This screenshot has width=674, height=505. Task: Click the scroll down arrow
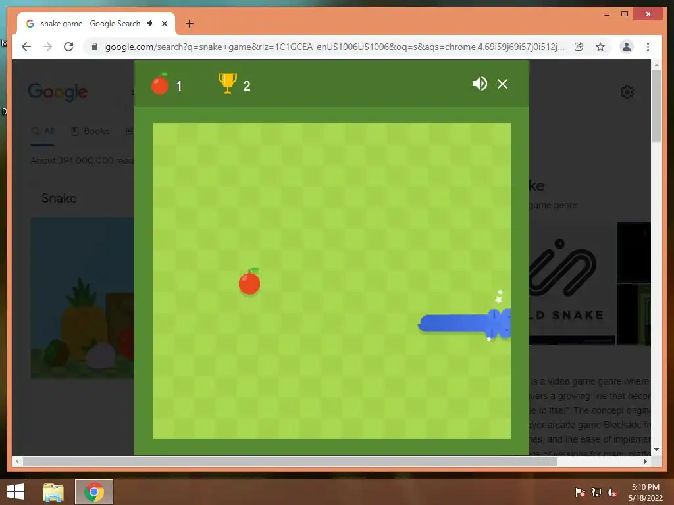click(x=656, y=450)
